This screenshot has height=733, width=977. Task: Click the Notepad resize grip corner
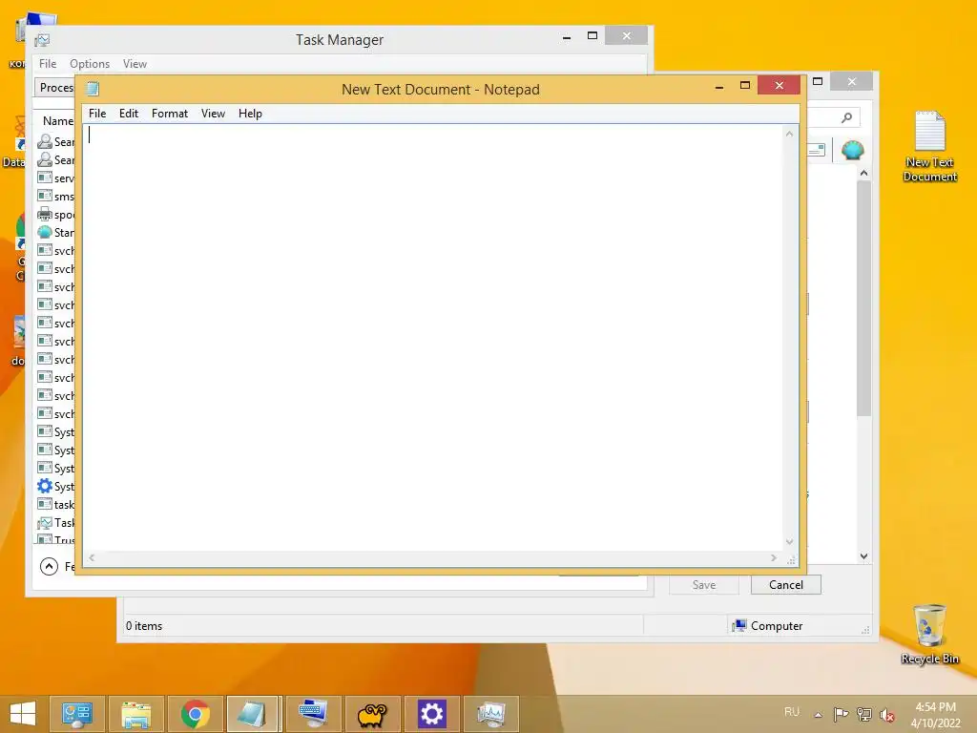(791, 560)
